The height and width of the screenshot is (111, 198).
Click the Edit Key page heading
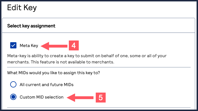[x=22, y=8]
